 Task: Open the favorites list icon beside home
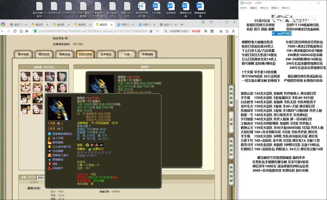[x=27, y=31]
